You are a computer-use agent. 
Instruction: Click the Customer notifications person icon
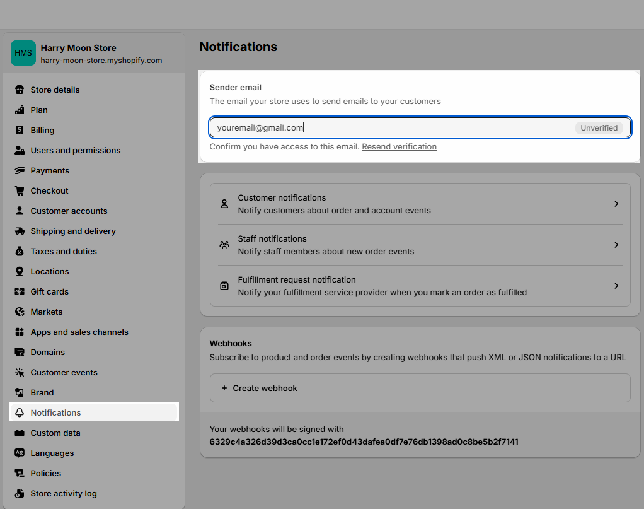(224, 204)
